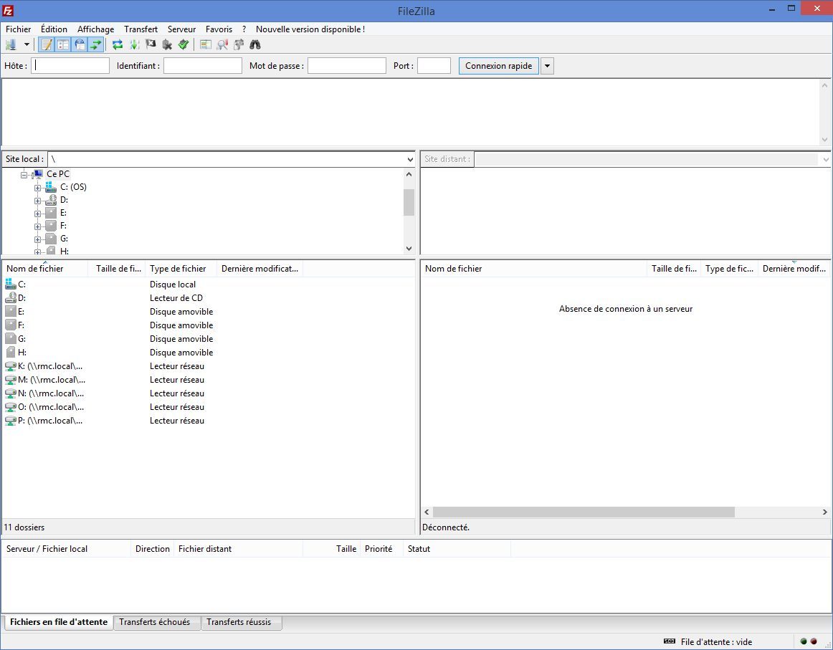Click the binoculars file search icon

pos(255,44)
